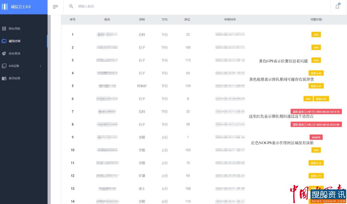This screenshot has width=347, height=204.
Task: Click the 申报时间 column header
Action: [x=230, y=20]
